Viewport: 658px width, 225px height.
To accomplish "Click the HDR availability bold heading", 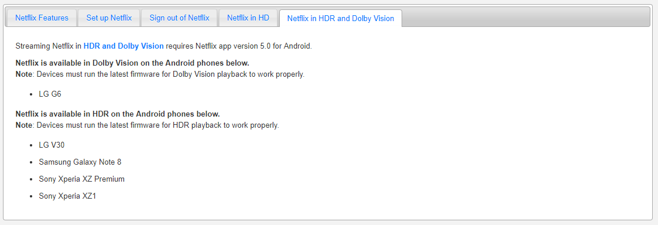I will [x=118, y=114].
